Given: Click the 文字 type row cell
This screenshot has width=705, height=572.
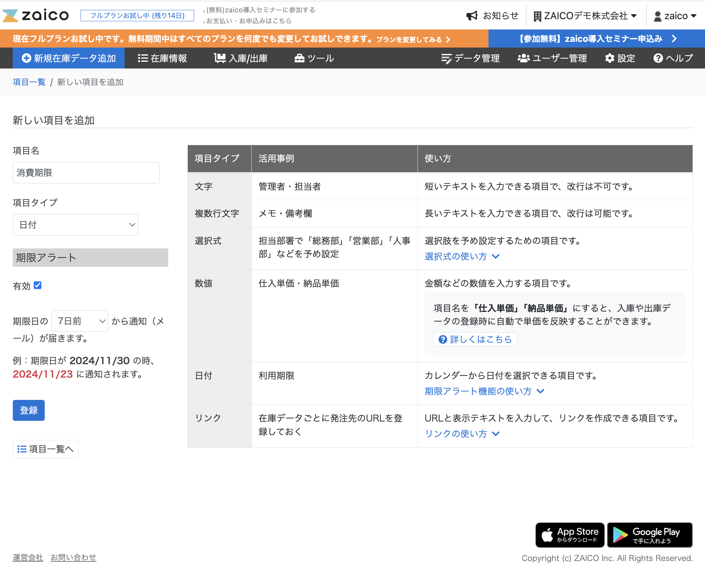Looking at the screenshot, I should [x=219, y=186].
